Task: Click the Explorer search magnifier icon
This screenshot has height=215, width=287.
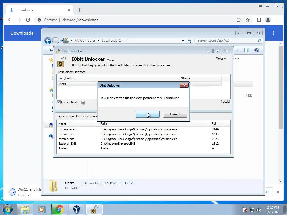Action: [259, 41]
